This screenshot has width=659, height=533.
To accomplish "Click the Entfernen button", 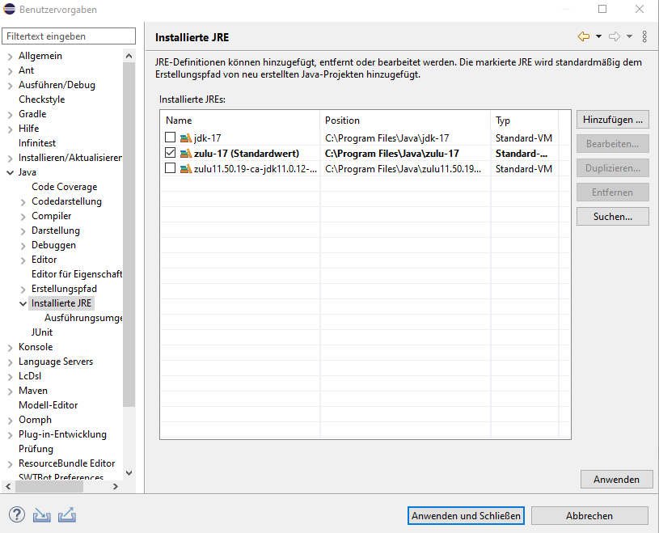I will 613,192.
